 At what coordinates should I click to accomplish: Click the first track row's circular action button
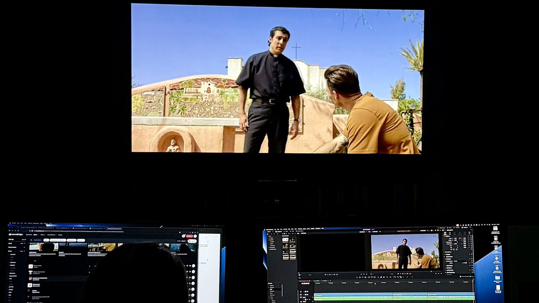coord(193,266)
